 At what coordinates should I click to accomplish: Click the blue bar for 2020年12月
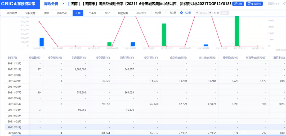[x=42, y=42]
